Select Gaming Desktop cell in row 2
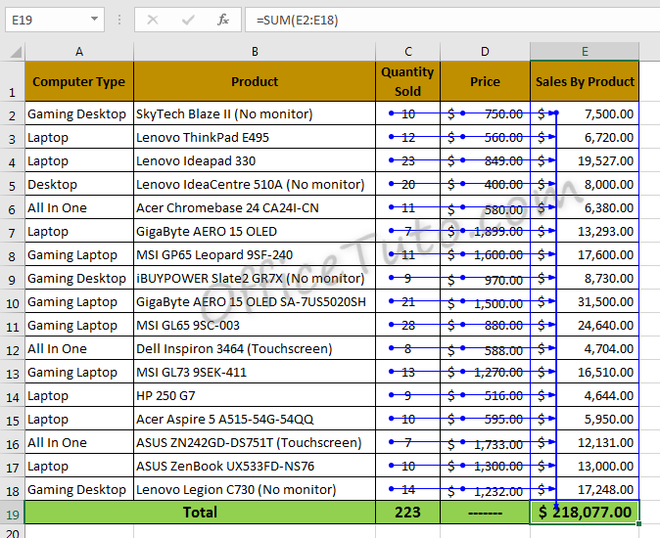Image resolution: width=660 pixels, height=538 pixels. [79, 113]
